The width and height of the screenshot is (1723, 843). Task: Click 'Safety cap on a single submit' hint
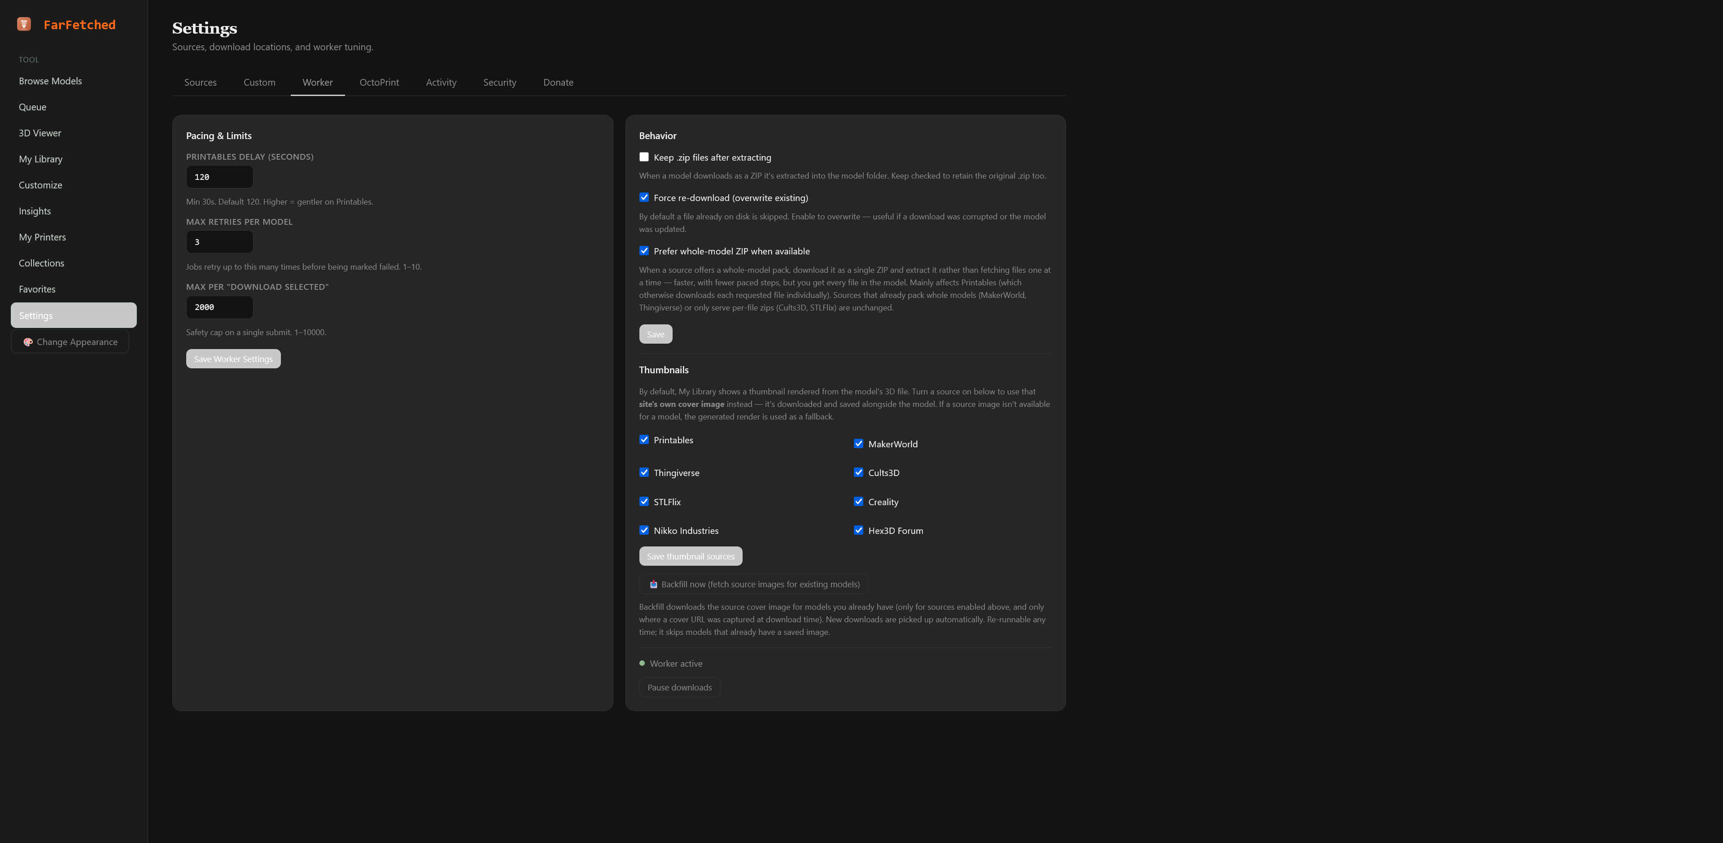(256, 332)
